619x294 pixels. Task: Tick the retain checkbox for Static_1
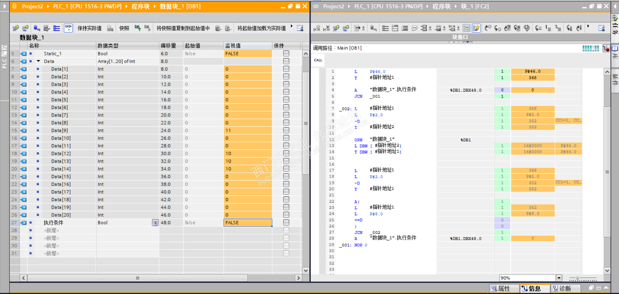coord(286,54)
